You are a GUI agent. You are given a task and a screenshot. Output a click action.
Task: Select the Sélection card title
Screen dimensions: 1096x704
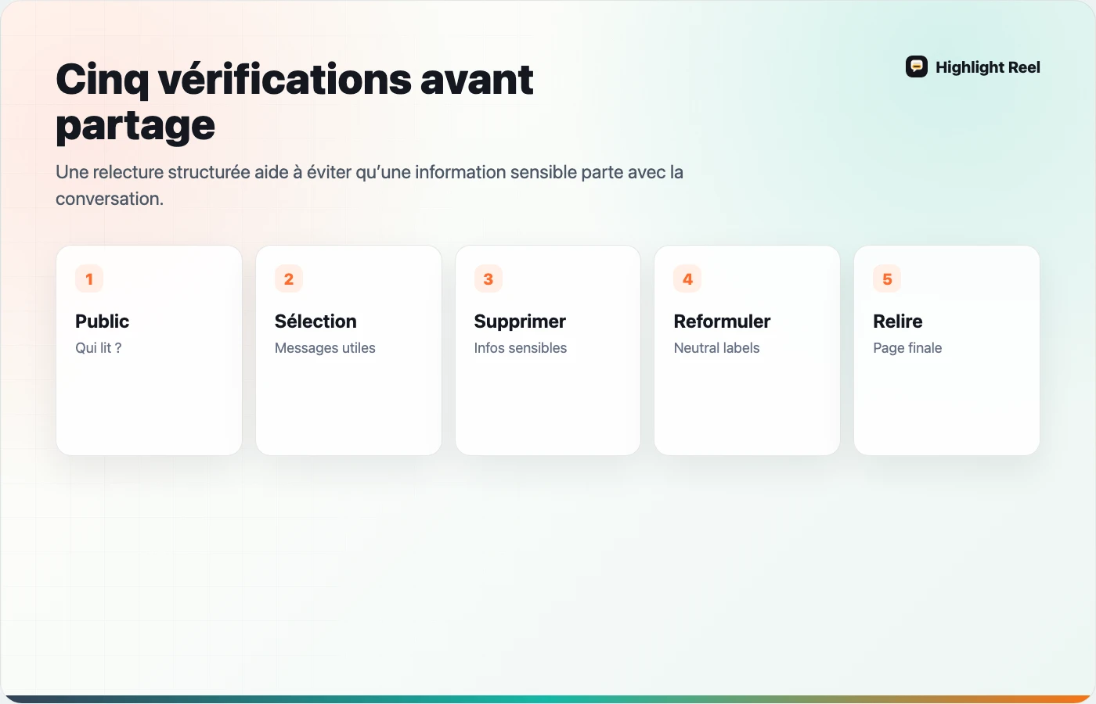(x=315, y=321)
